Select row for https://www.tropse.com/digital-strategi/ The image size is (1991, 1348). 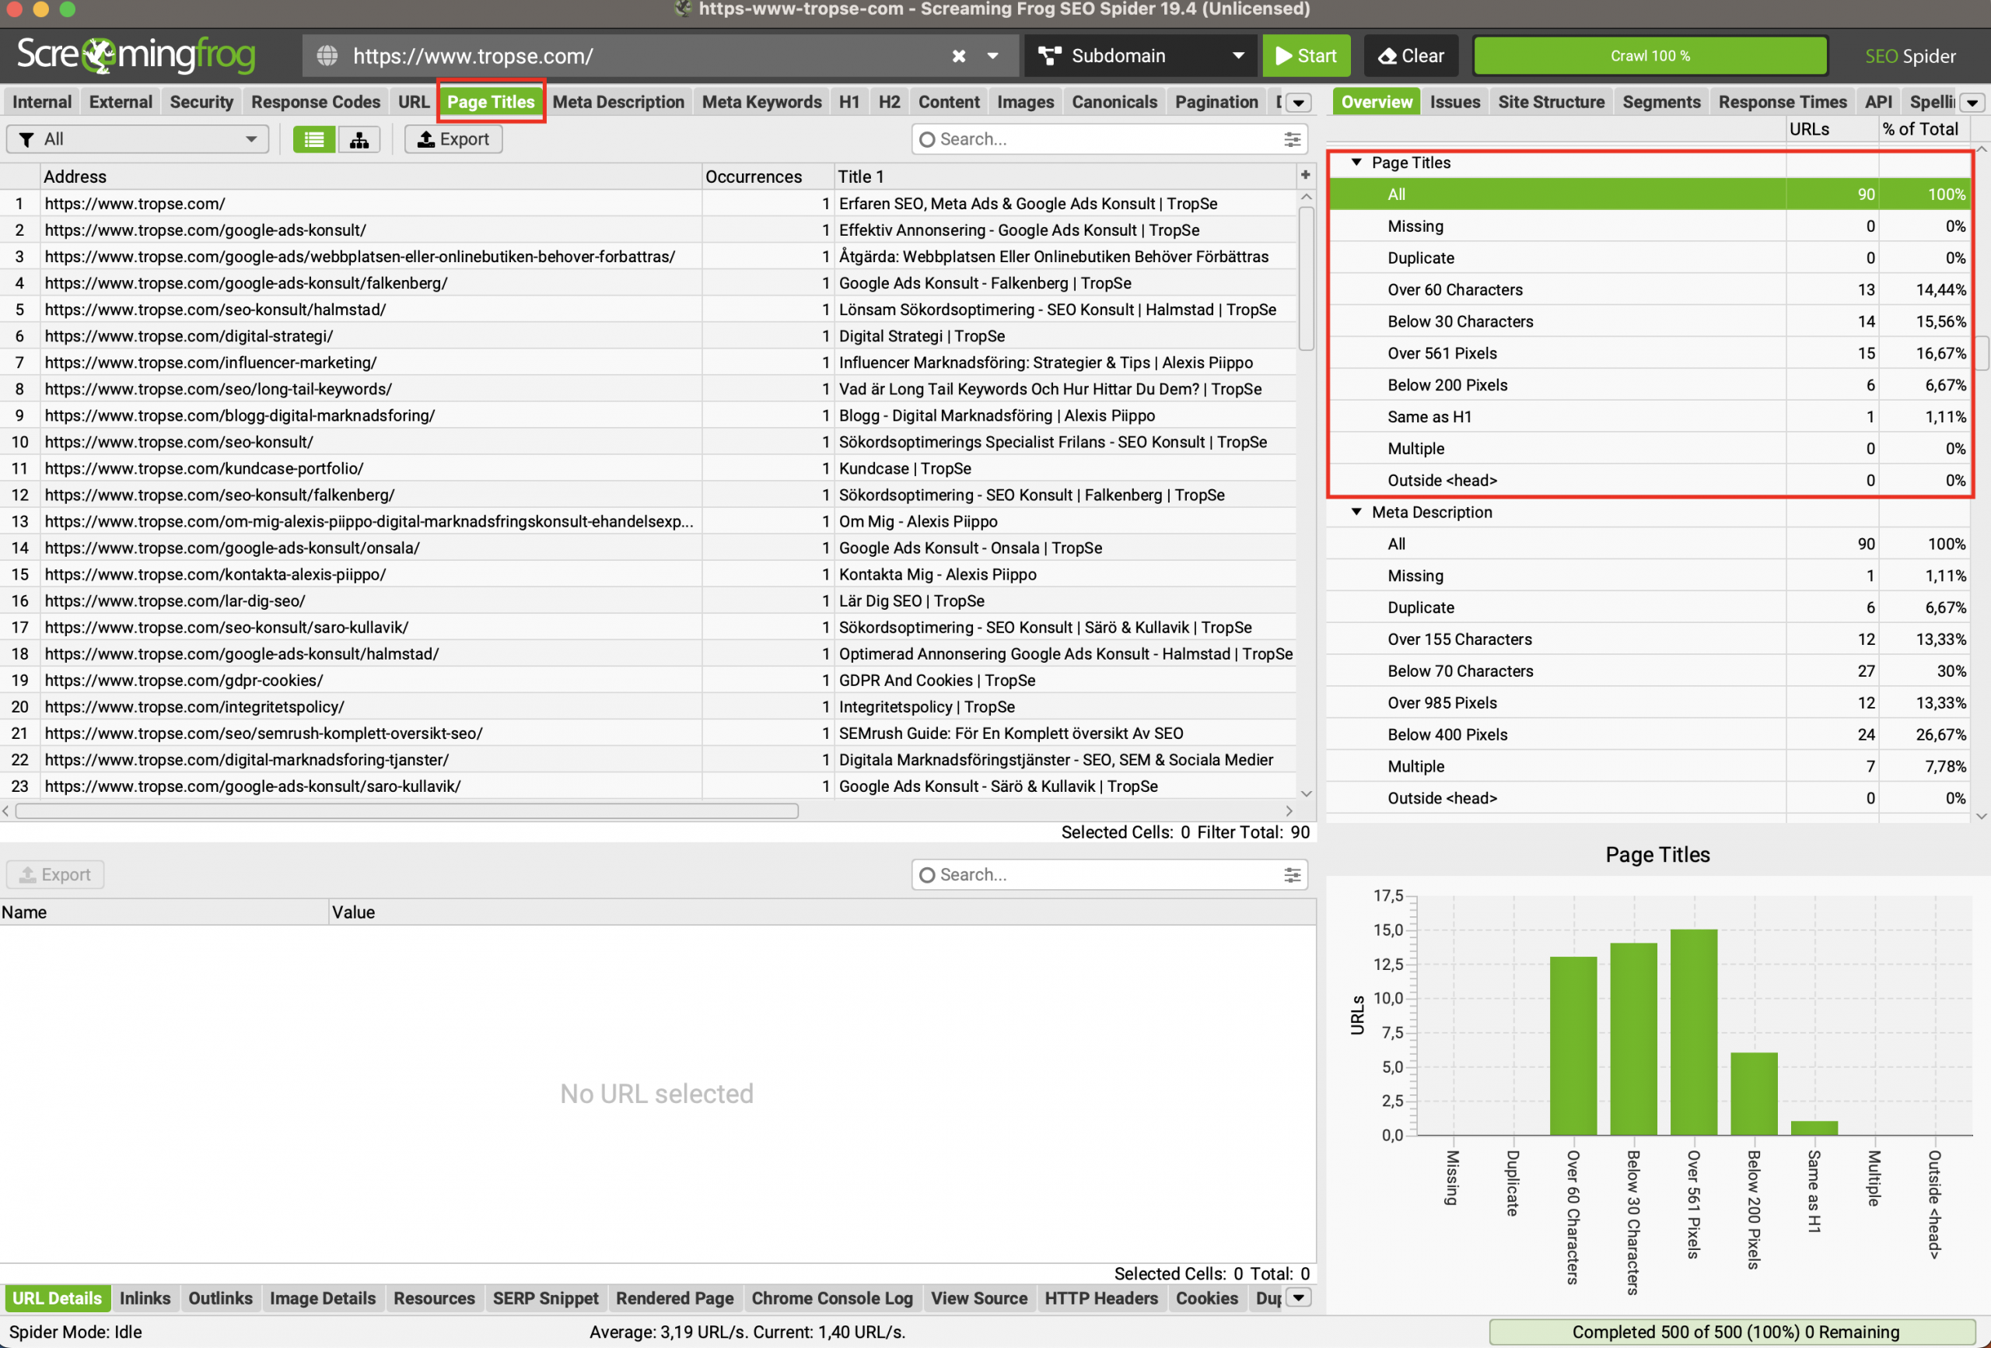click(648, 336)
